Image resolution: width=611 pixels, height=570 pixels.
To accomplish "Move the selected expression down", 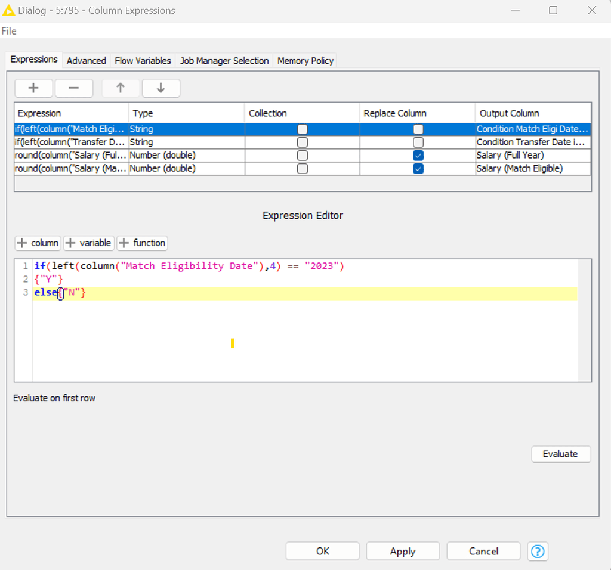I will pyautogui.click(x=161, y=88).
